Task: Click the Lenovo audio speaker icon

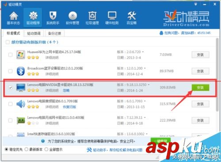Action: [x=21, y=104]
